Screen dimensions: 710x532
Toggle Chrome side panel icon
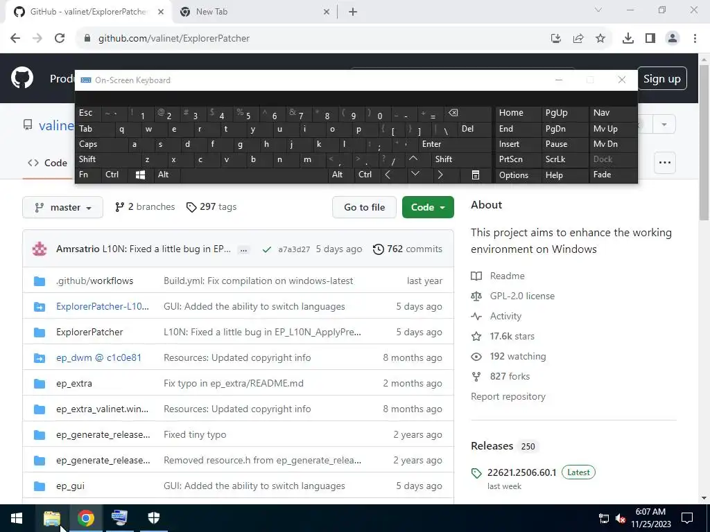[650, 38]
